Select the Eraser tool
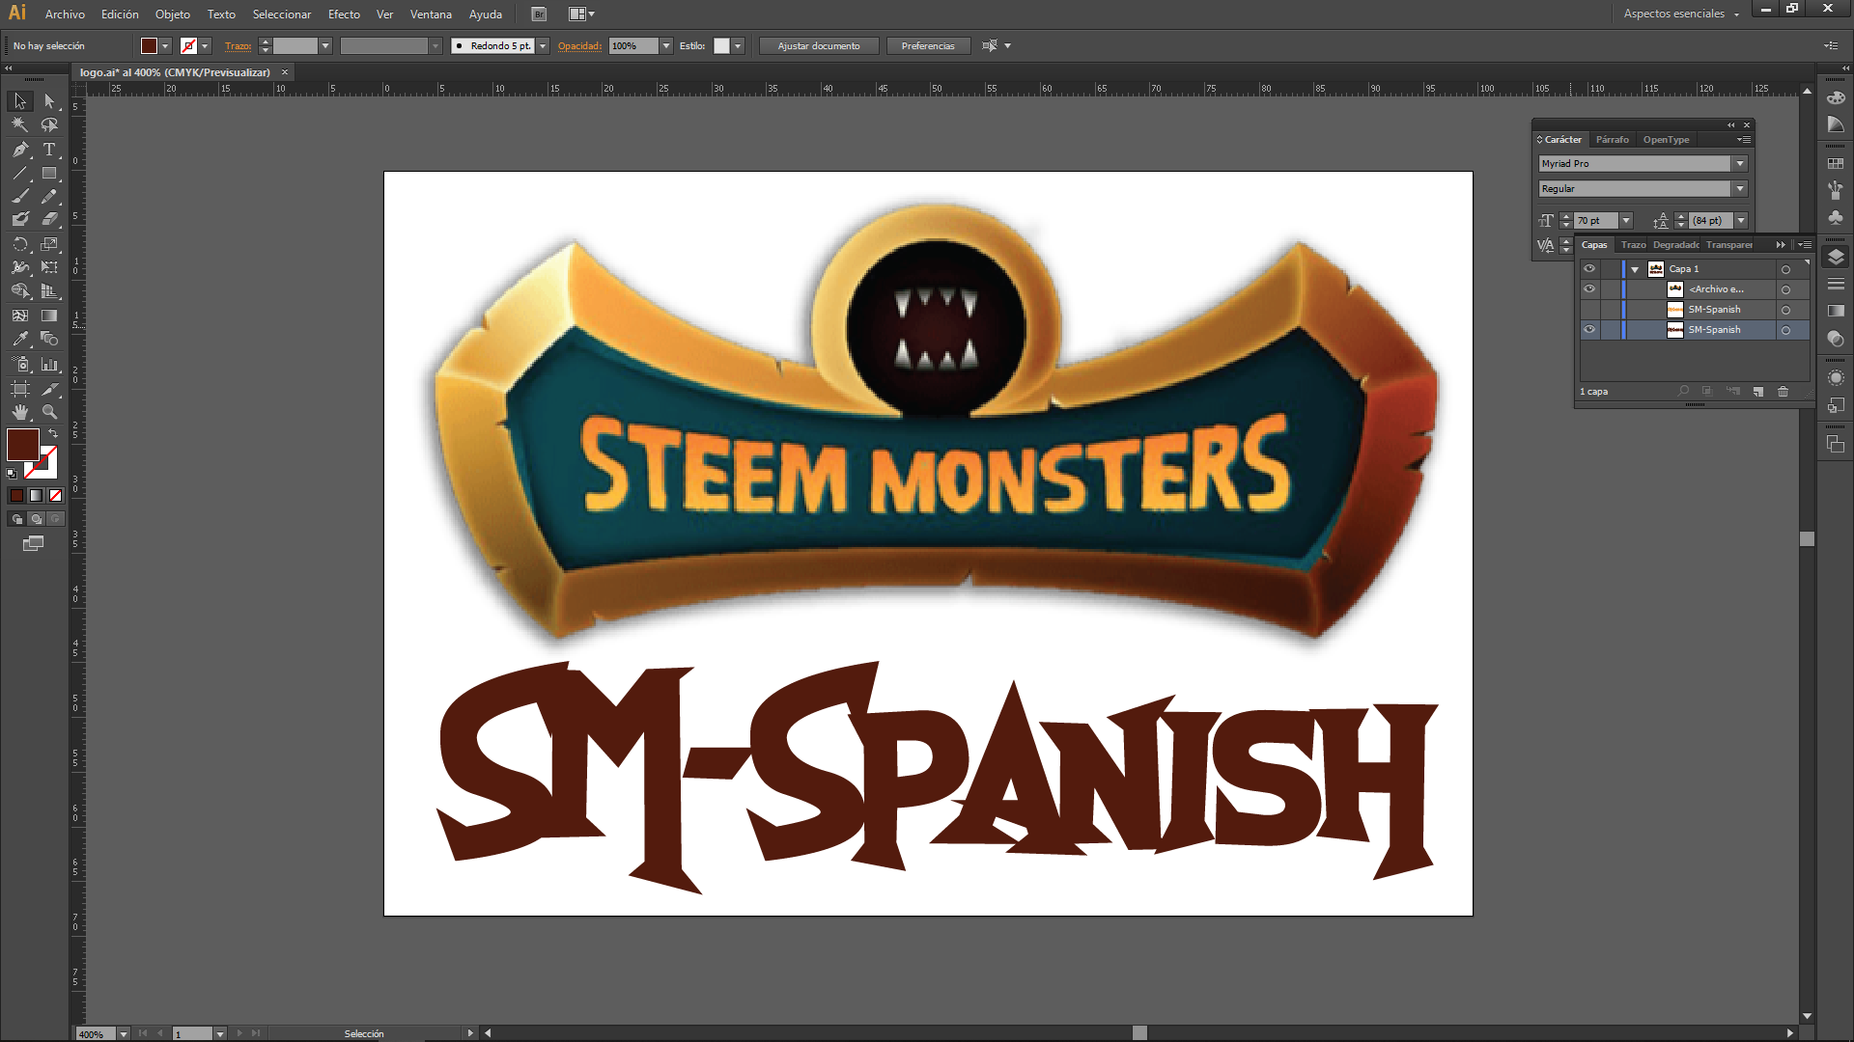This screenshot has height=1042, width=1854. pos(49,219)
